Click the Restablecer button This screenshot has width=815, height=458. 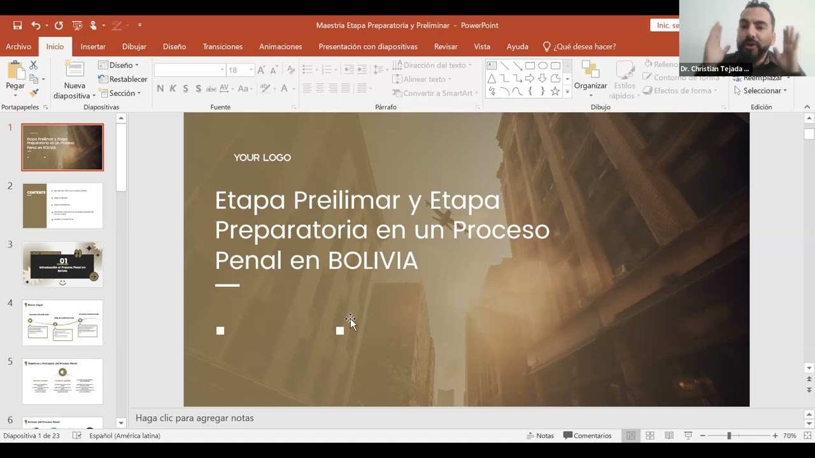tap(123, 79)
